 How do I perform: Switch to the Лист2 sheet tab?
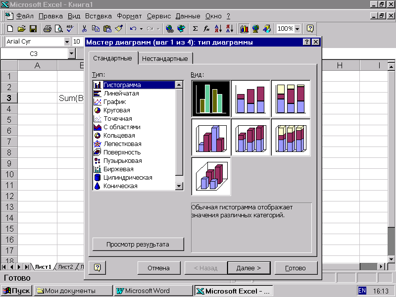tap(65, 267)
